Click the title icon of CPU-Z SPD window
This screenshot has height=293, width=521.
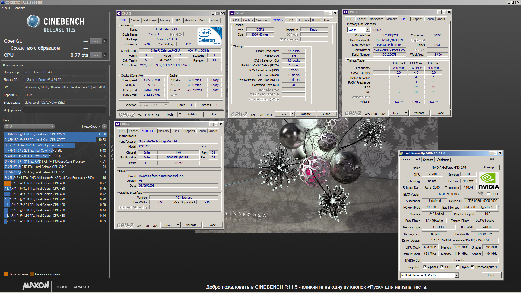point(345,12)
